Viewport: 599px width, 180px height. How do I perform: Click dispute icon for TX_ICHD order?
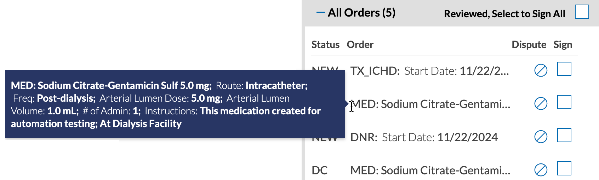541,71
